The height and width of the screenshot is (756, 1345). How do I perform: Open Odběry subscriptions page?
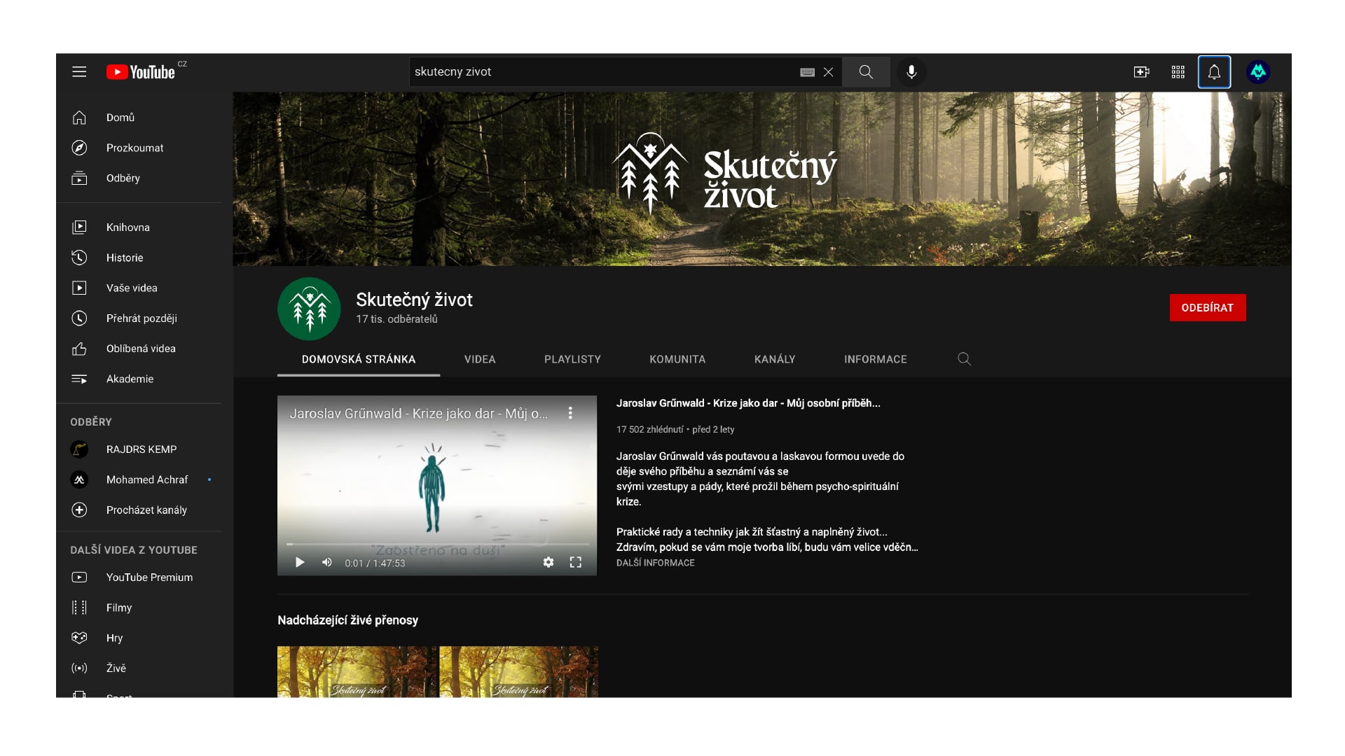(x=140, y=178)
